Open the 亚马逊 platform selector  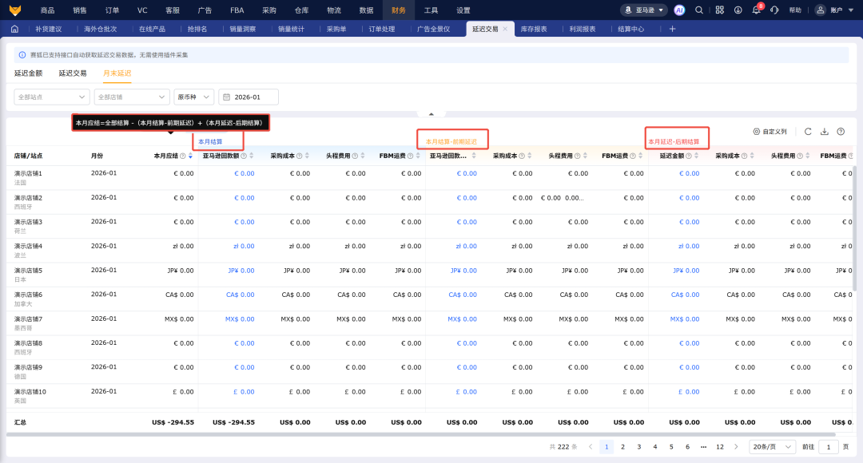(x=644, y=10)
